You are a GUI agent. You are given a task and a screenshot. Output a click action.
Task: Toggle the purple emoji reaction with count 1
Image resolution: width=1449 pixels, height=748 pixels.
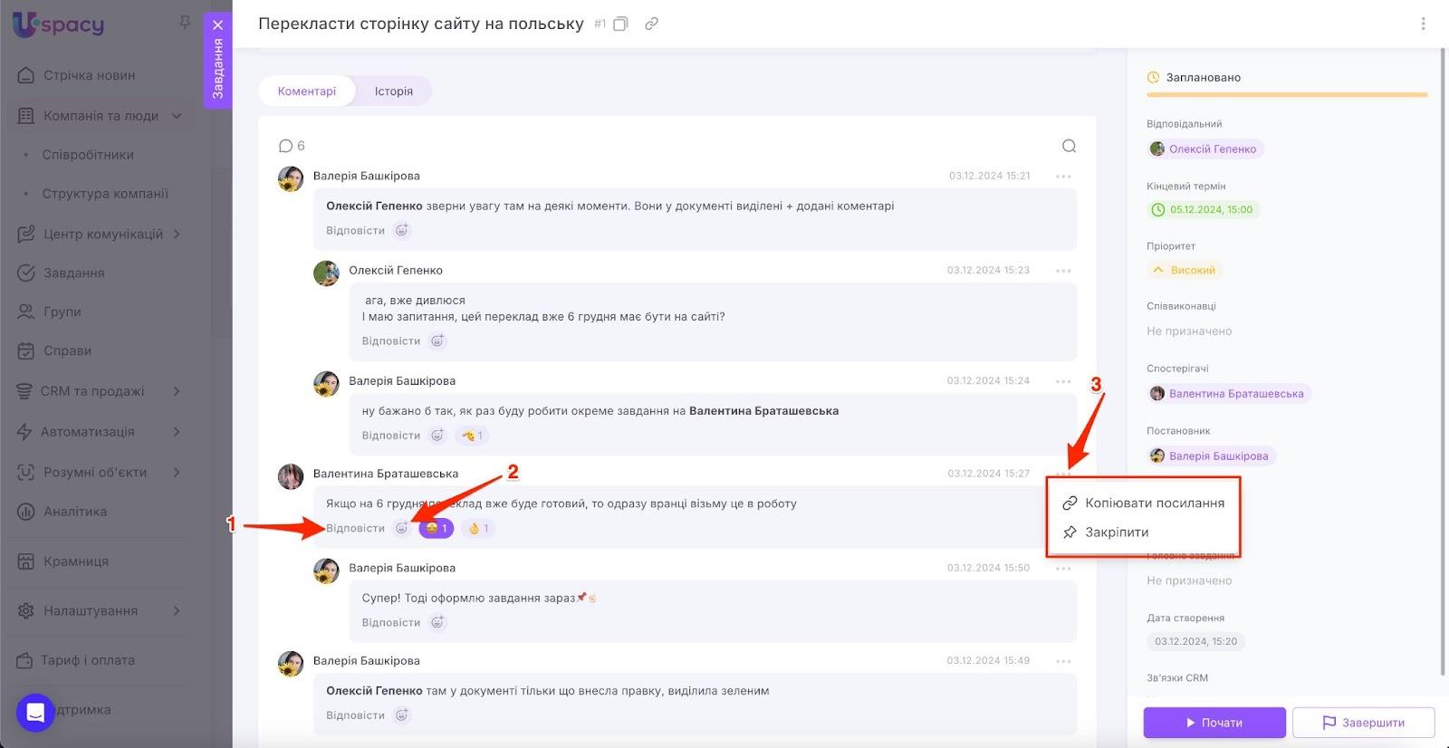[436, 528]
